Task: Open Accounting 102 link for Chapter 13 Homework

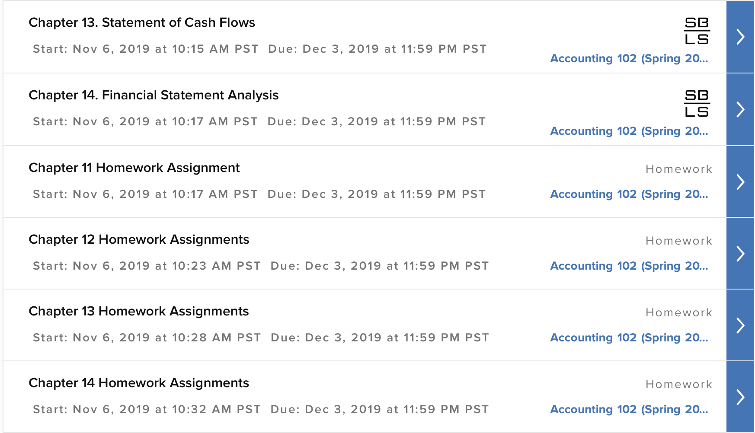Action: [629, 337]
